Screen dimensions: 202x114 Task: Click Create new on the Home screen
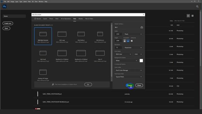pos(8,23)
